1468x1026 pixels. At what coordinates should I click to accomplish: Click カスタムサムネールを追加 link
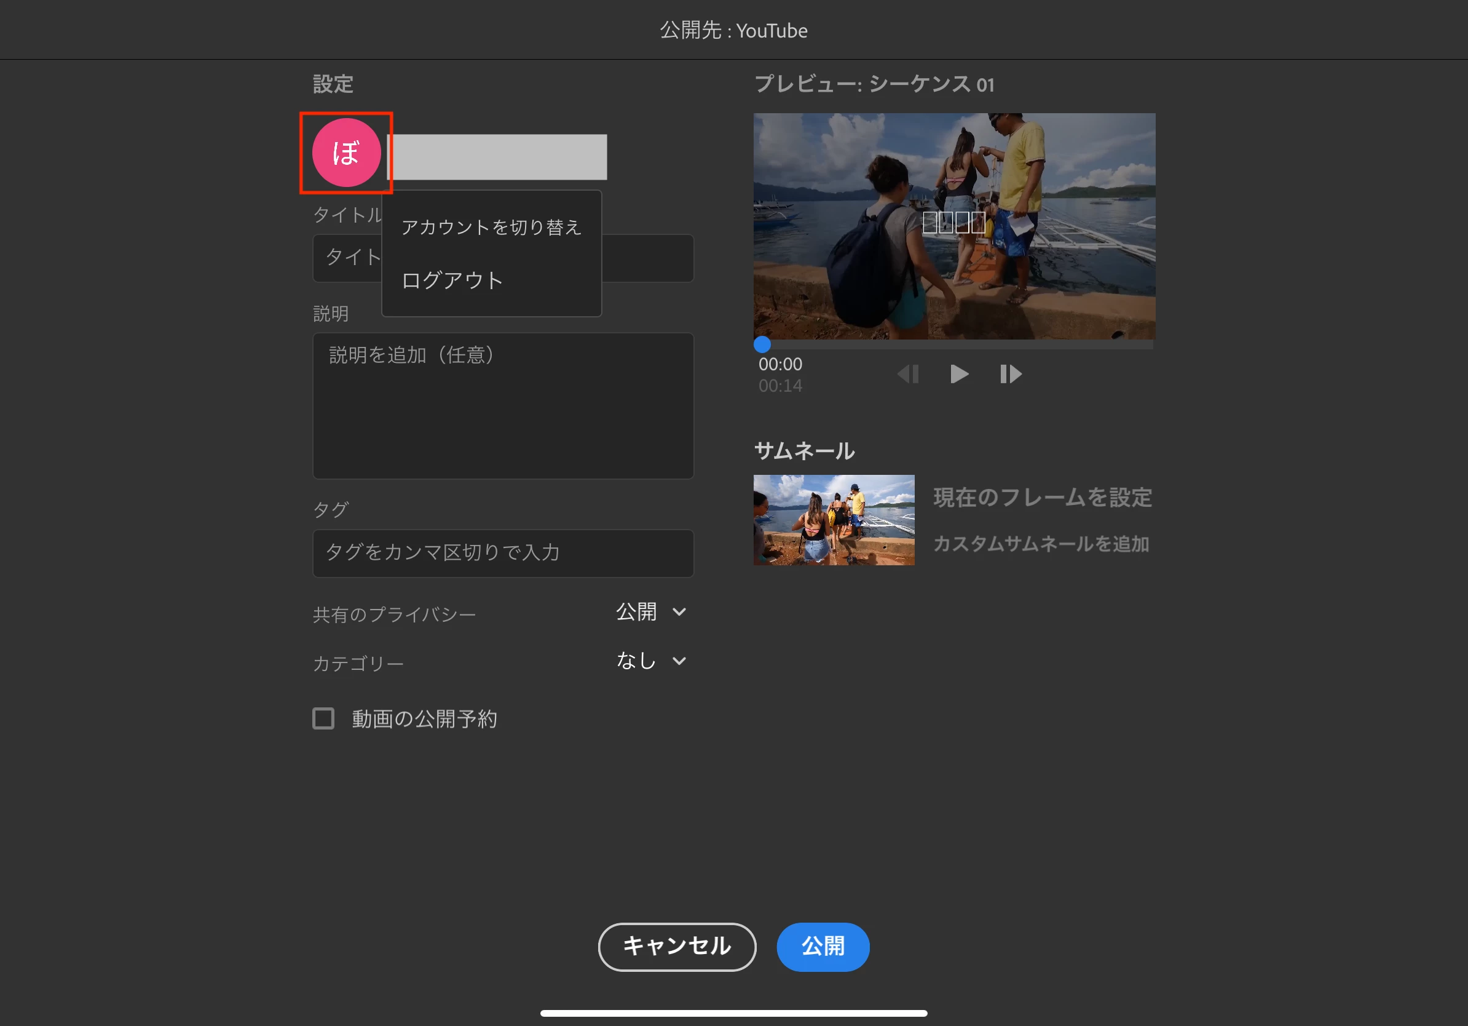click(1041, 544)
